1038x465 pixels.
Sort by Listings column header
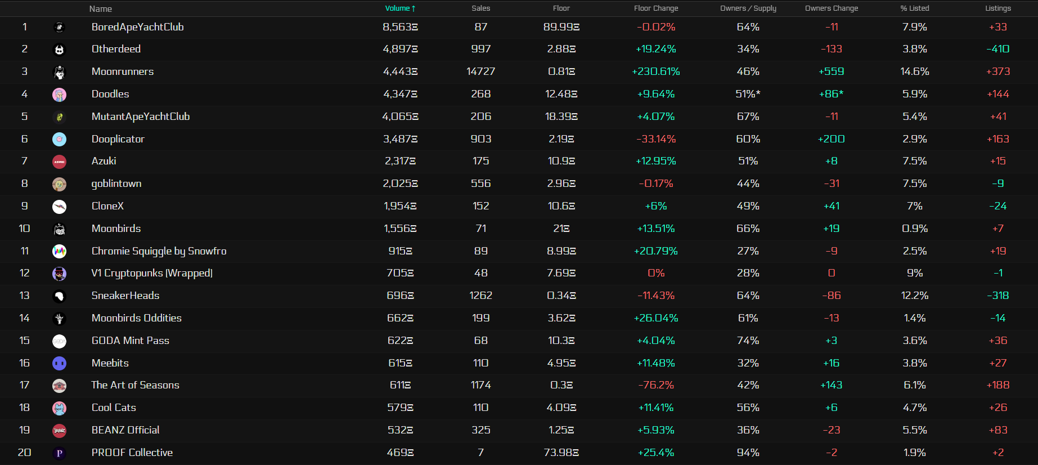(x=998, y=8)
